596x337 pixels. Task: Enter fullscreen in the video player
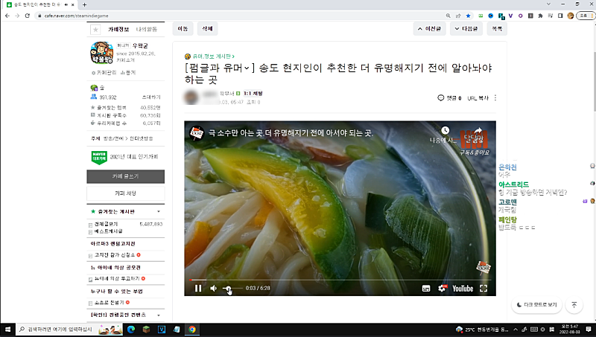click(484, 289)
